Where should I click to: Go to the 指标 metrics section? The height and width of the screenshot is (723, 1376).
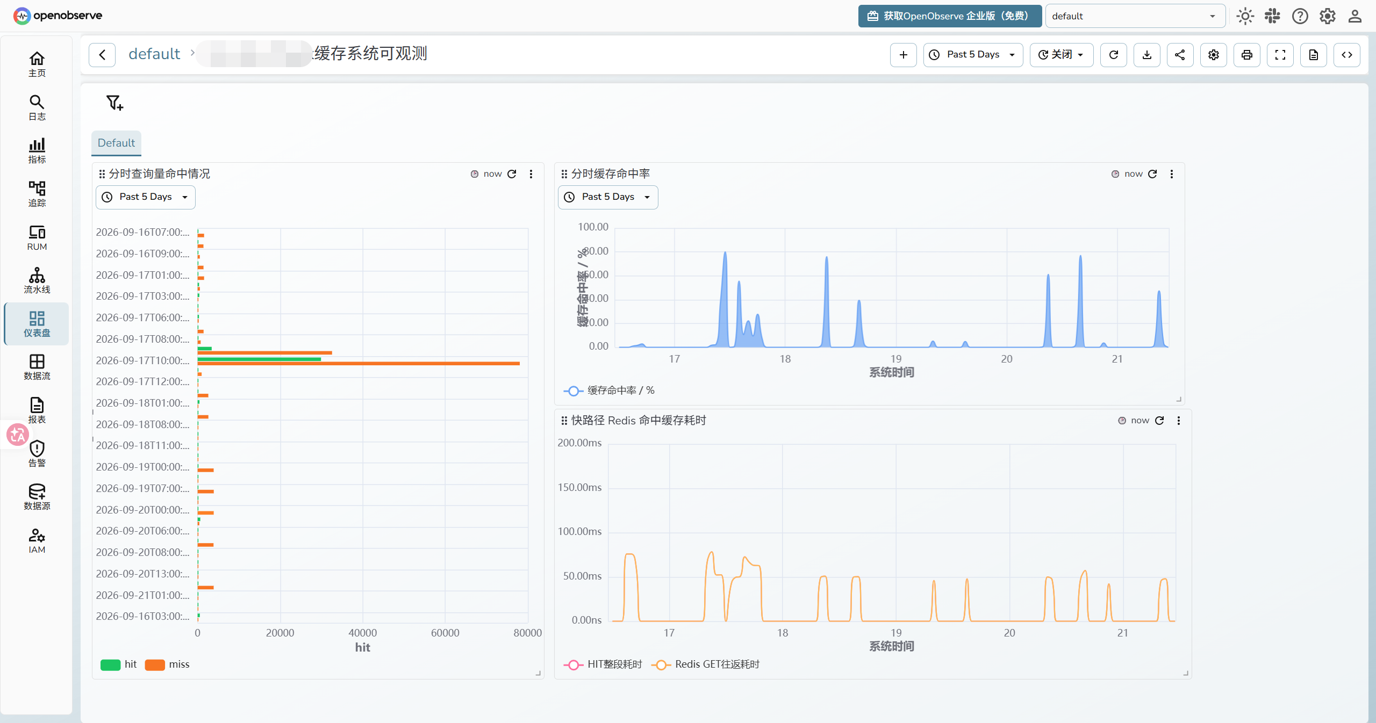click(37, 150)
